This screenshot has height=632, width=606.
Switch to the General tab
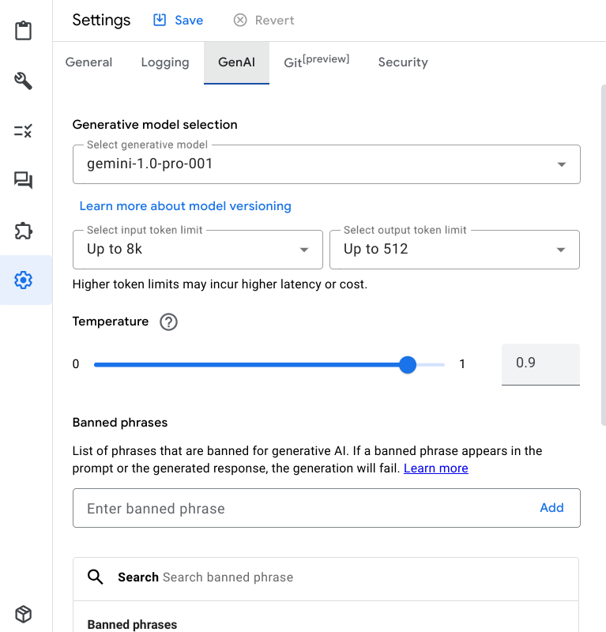point(88,62)
